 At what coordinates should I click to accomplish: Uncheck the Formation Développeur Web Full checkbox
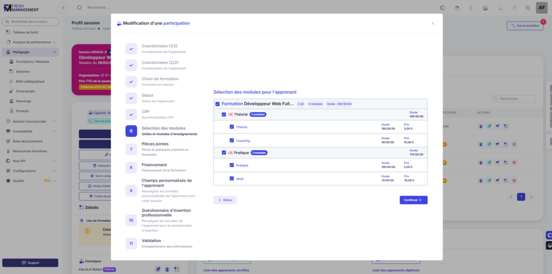217,104
